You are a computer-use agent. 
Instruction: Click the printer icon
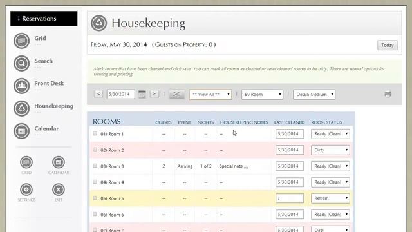pos(388,94)
